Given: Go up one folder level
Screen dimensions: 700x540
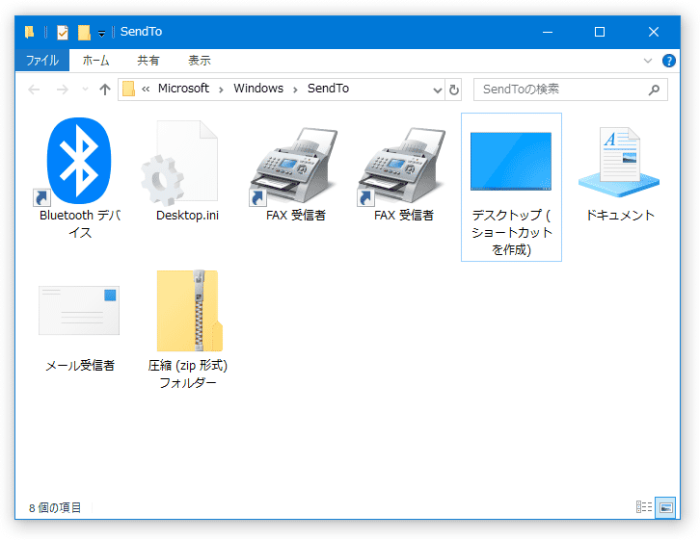Looking at the screenshot, I should (x=105, y=90).
